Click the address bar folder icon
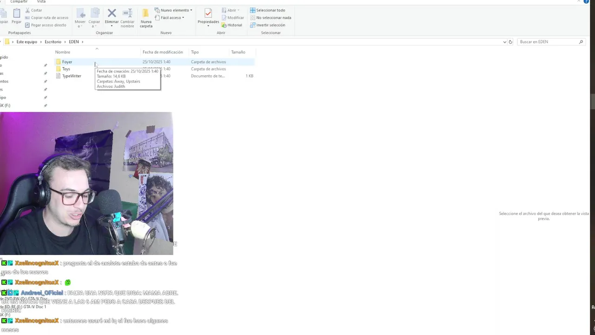595x335 pixels. point(7,42)
